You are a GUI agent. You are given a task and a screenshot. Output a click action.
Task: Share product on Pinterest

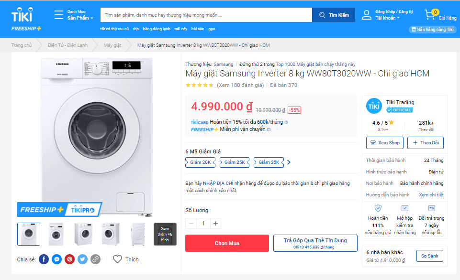click(x=70, y=259)
